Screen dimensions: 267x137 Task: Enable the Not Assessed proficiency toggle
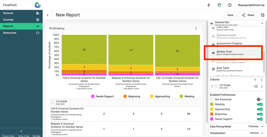point(260,99)
